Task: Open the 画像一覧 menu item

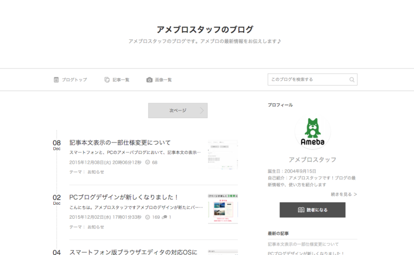Action: (x=159, y=80)
